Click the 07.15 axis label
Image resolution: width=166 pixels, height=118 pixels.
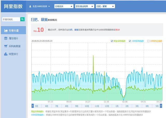tap(50, 102)
